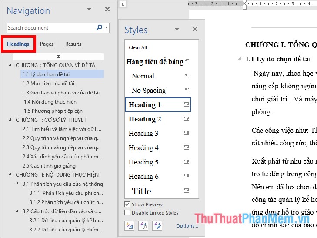Collapse 3.2 Cấu trúc dữ liệu đầu vào
The width and height of the screenshot is (317, 238).
click(17, 211)
